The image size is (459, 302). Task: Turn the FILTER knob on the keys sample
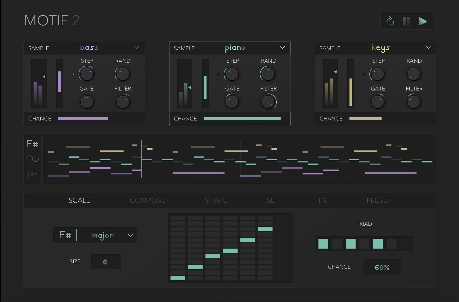coord(414,102)
